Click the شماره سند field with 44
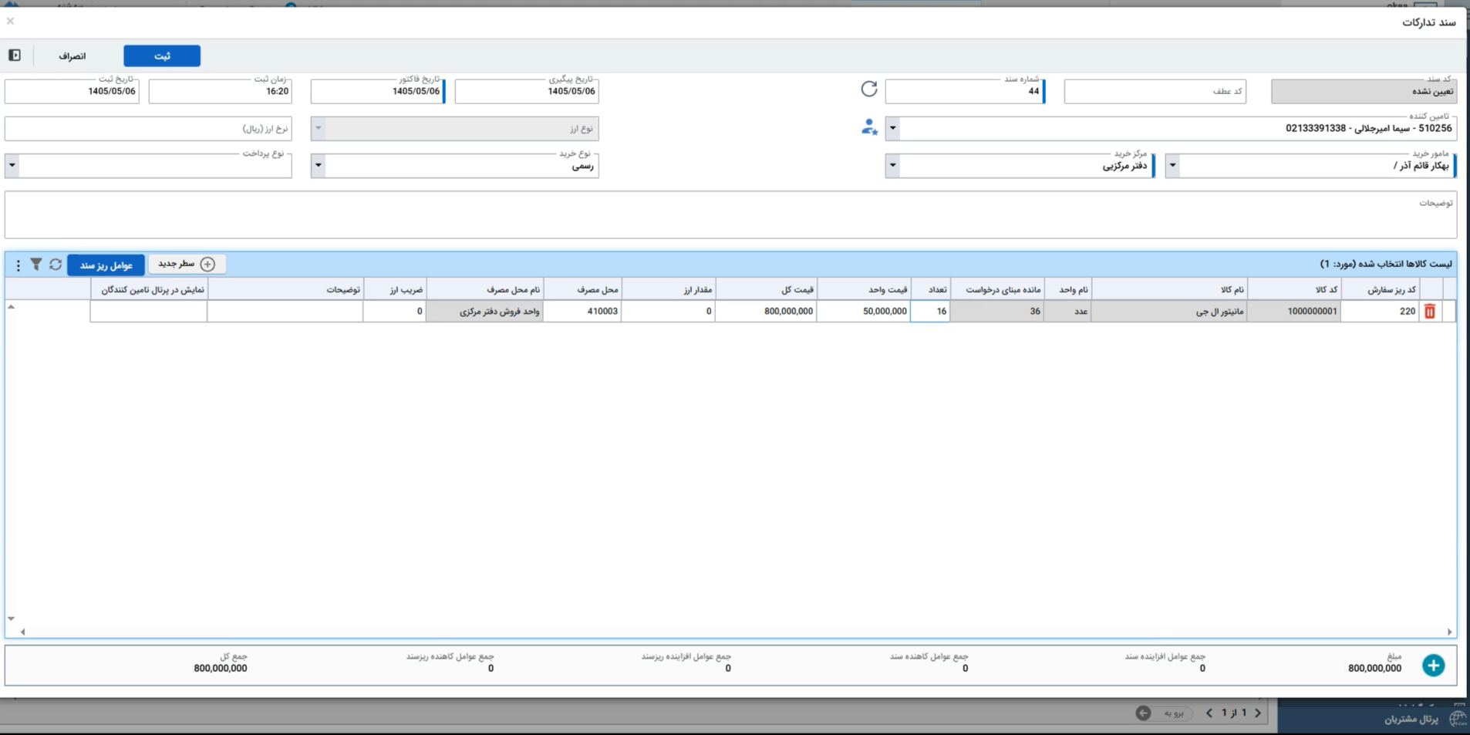 (965, 91)
